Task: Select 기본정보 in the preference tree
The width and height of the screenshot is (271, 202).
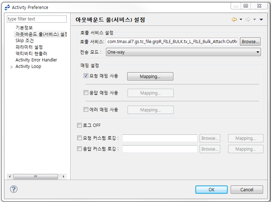Action: coord(24,28)
